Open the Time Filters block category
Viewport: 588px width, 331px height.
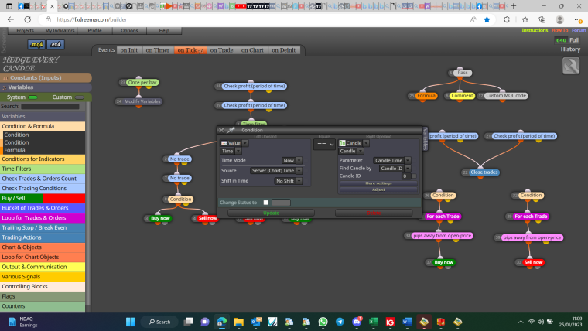tap(43, 169)
